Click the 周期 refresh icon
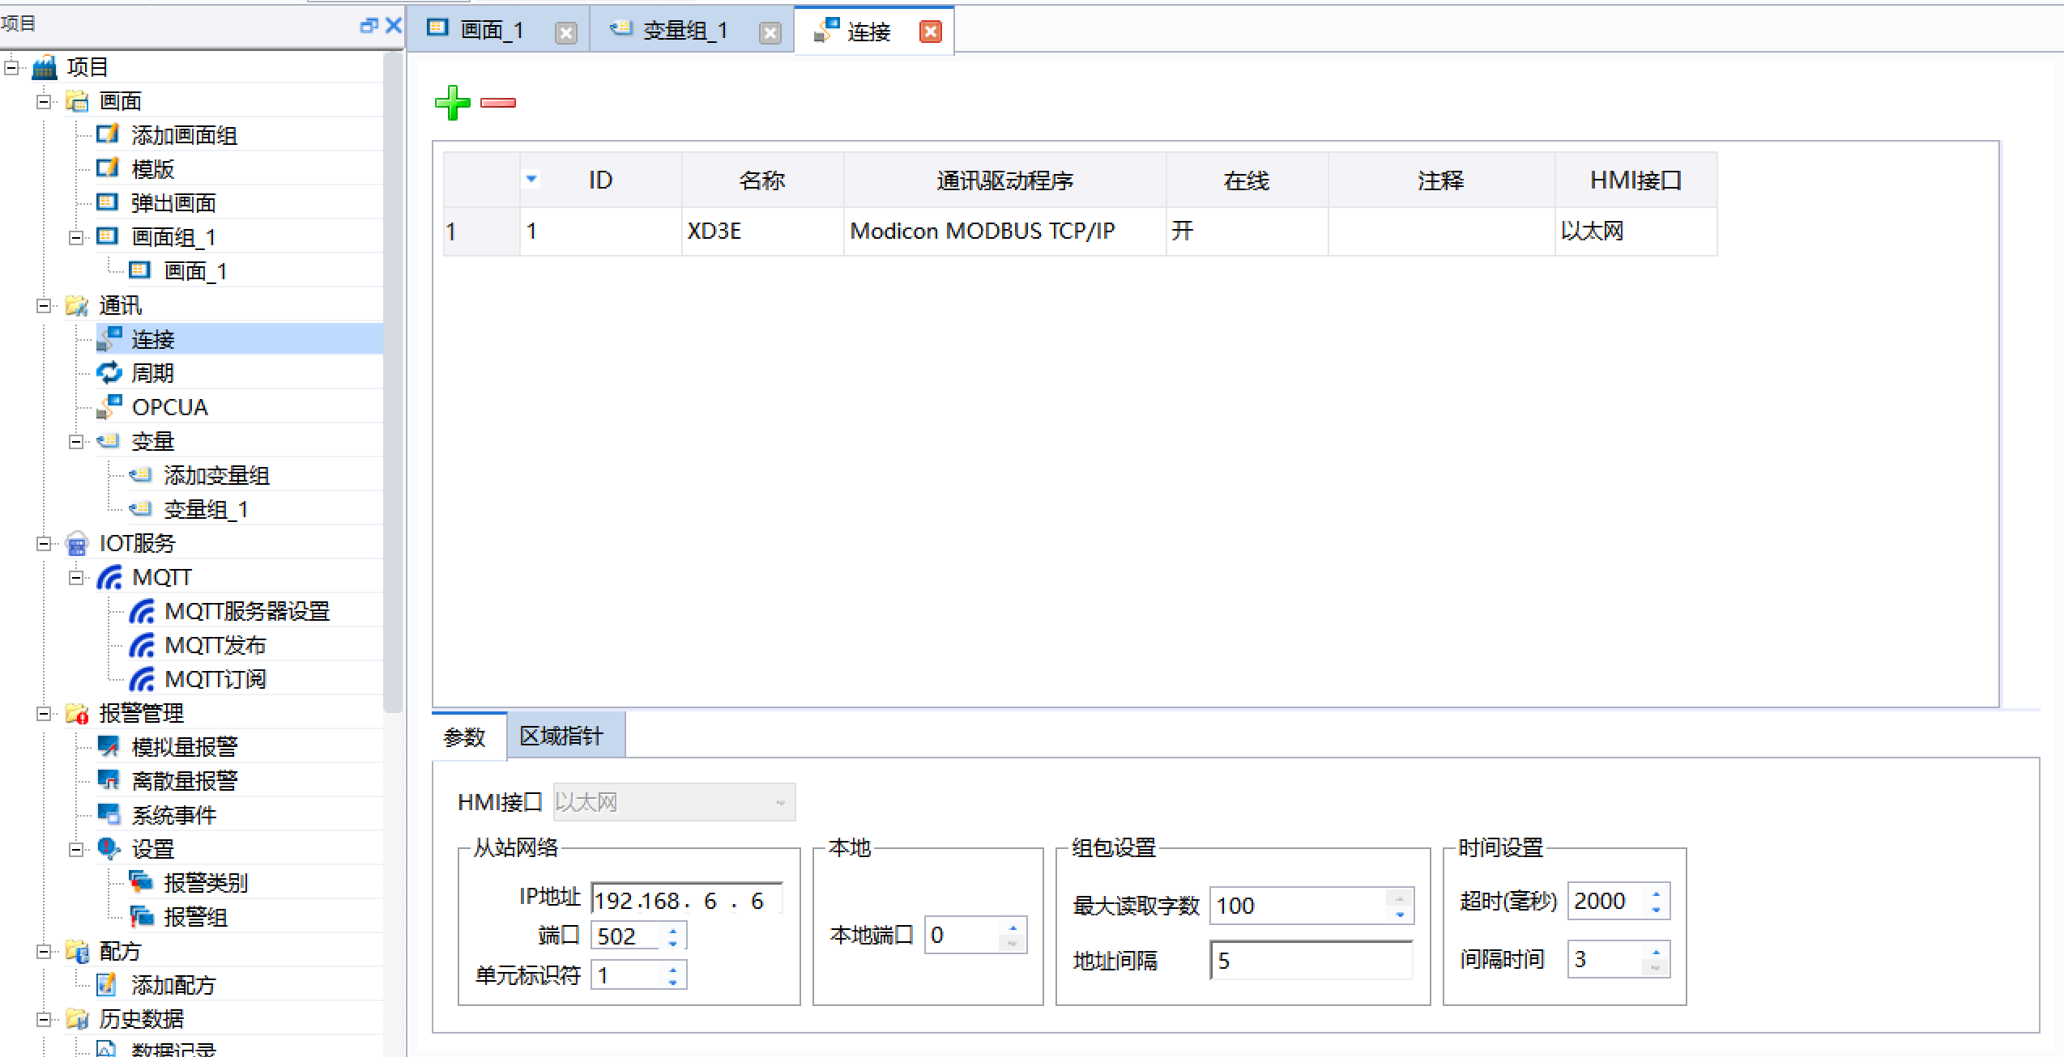Viewport: 2064px width, 1057px height. pyautogui.click(x=109, y=373)
